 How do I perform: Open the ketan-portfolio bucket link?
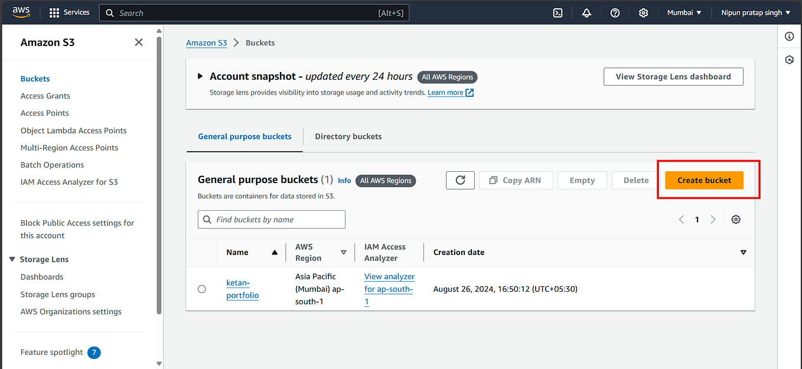point(243,289)
